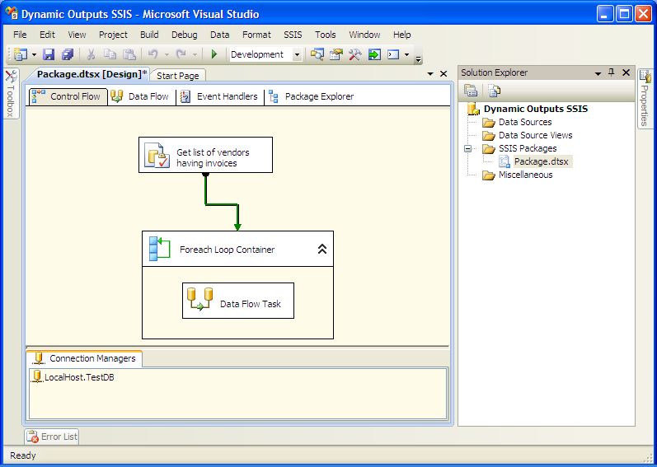Toggle auto-hide pin on Solution Explorer

click(612, 72)
